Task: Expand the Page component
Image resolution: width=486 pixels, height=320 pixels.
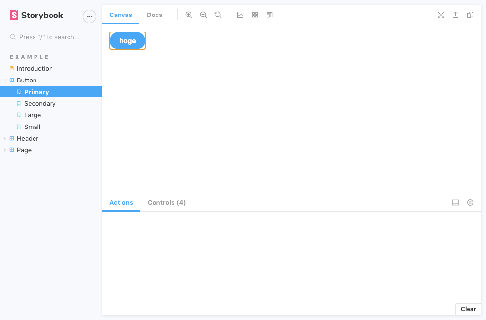Action: click(x=5, y=150)
